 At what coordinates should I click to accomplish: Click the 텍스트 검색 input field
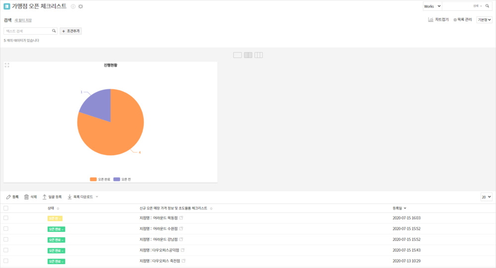27,31
